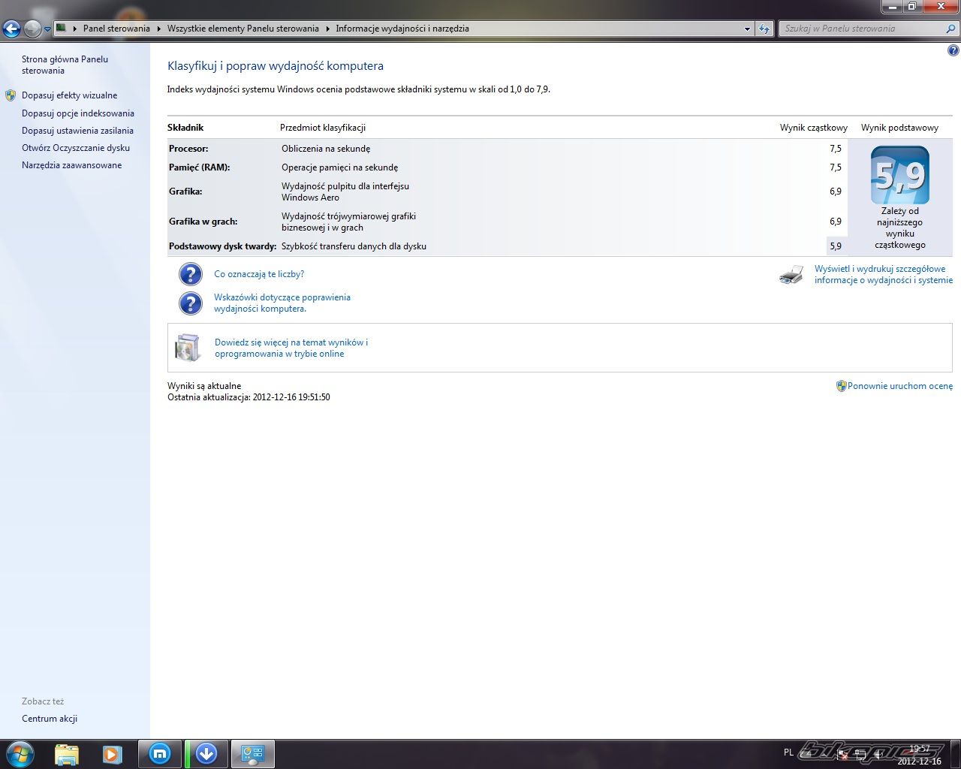Click 'Wynik cząstkowy' column header
This screenshot has height=769, width=961.
(814, 128)
